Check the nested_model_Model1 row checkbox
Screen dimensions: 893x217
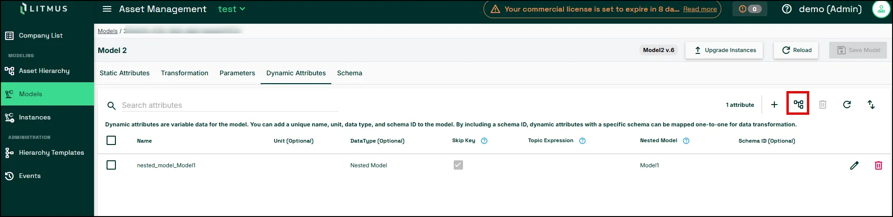coord(111,165)
